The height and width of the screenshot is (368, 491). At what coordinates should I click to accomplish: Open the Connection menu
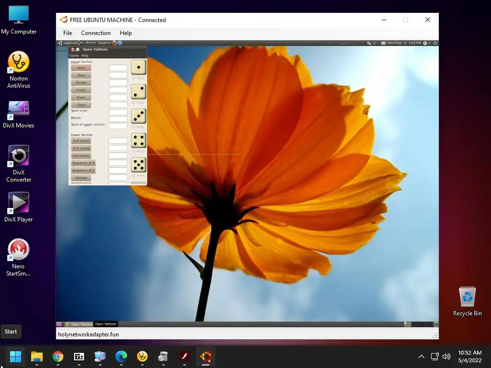tap(96, 33)
